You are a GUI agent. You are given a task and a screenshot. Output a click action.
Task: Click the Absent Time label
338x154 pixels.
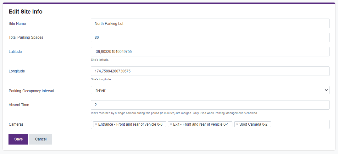[19, 105]
